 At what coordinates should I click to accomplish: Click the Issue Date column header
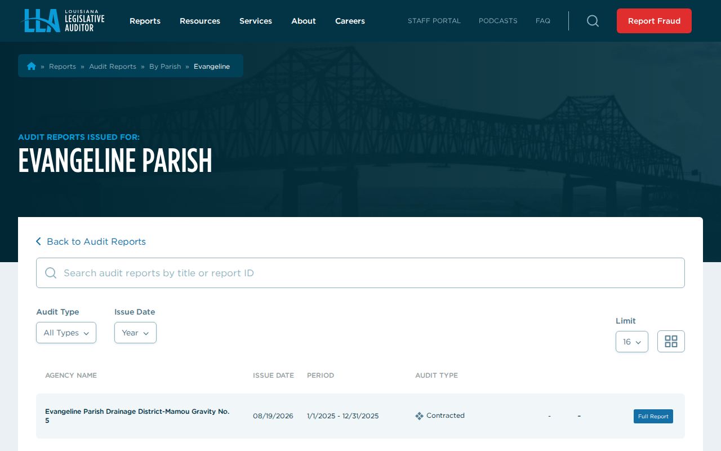click(x=273, y=375)
